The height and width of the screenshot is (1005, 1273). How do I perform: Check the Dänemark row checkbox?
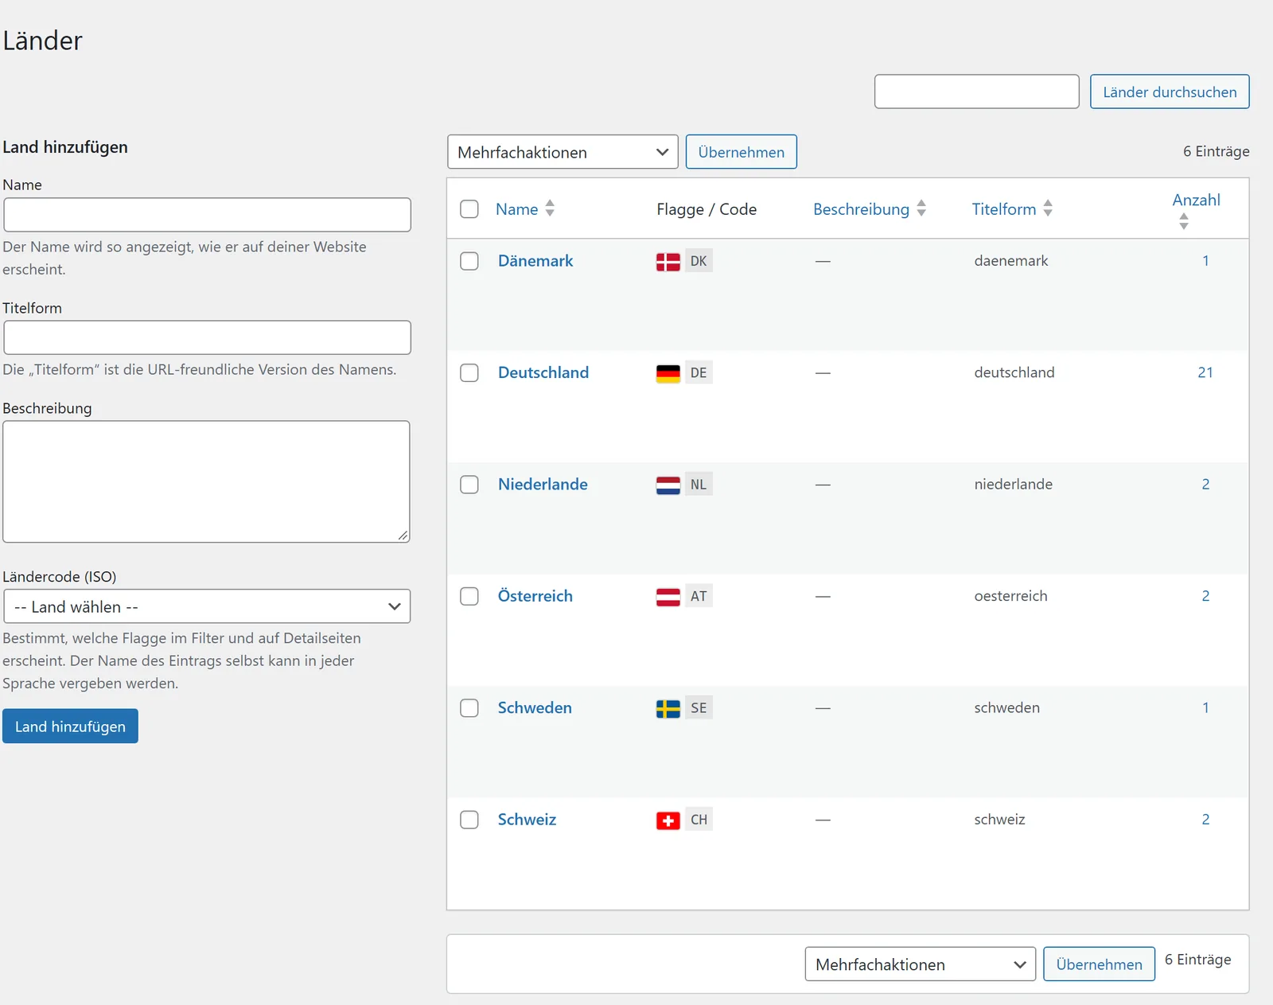click(x=469, y=261)
